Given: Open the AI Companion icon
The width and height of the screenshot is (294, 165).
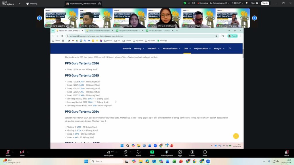Looking at the screenshot, I should (167, 152).
